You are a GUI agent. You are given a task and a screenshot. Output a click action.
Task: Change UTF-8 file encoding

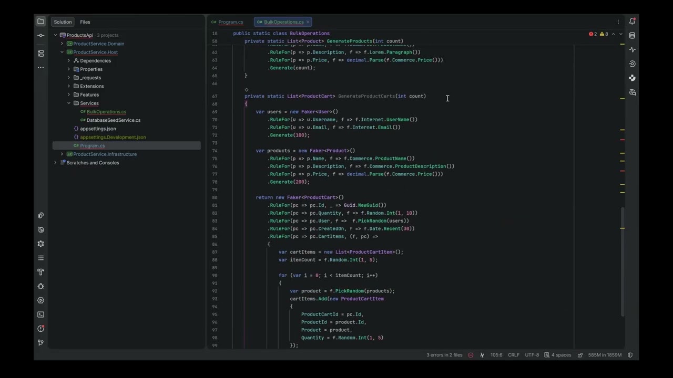pos(532,355)
